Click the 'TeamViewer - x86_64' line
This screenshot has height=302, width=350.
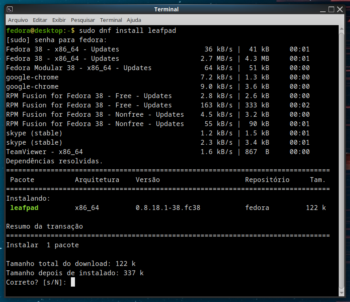pyautogui.click(x=45, y=152)
